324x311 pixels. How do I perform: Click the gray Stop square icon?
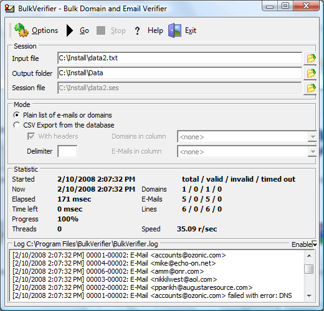click(101, 30)
